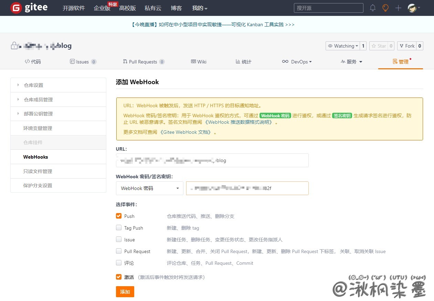Click the URL input field
The image size is (434, 301).
[212, 160]
